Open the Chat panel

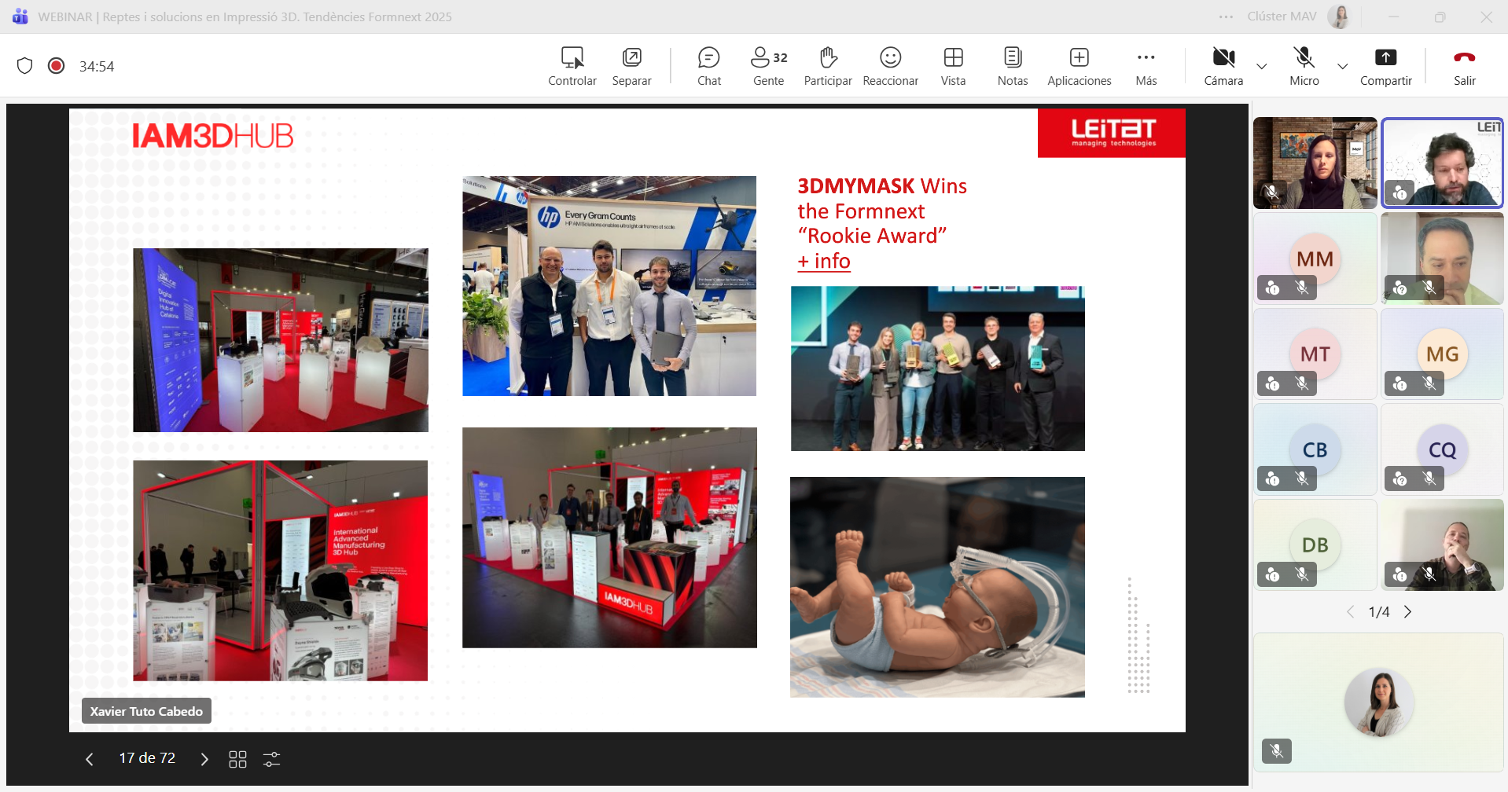pos(708,66)
